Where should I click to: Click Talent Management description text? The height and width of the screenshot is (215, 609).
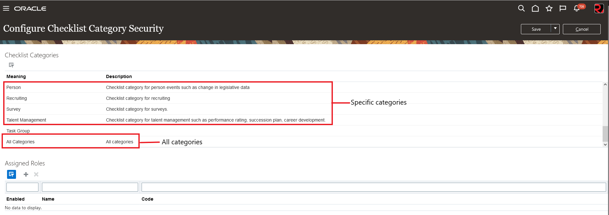click(x=216, y=120)
